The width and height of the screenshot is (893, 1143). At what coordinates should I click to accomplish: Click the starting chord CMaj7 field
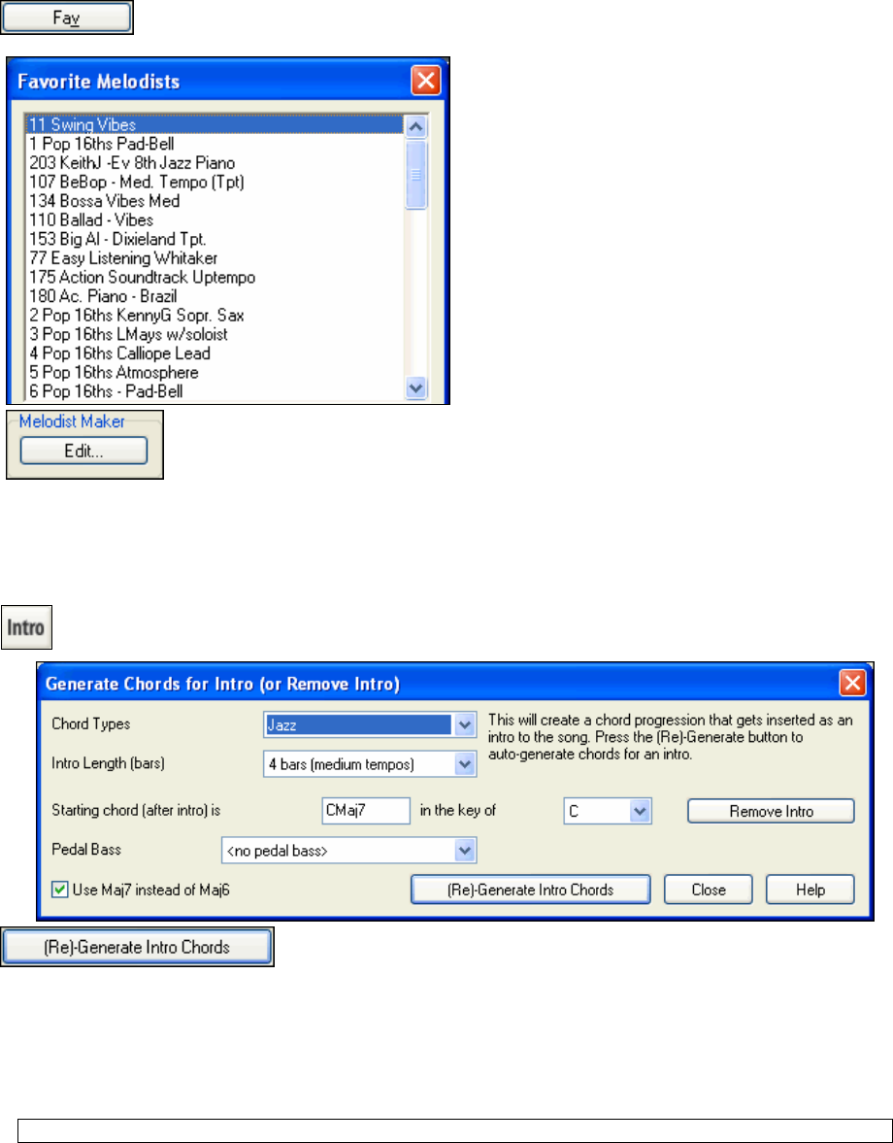tap(366, 811)
